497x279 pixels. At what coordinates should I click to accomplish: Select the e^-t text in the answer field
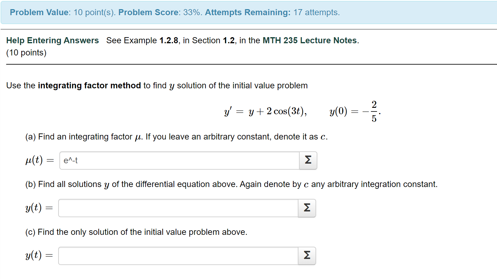tap(71, 161)
